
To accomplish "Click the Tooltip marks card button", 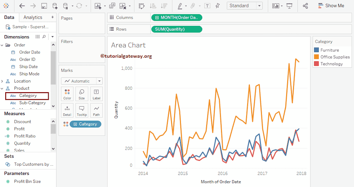I will click(82, 110).
